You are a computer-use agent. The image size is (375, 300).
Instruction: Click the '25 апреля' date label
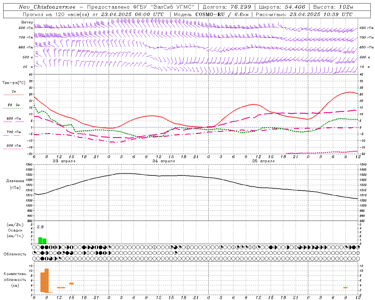(x=263, y=161)
